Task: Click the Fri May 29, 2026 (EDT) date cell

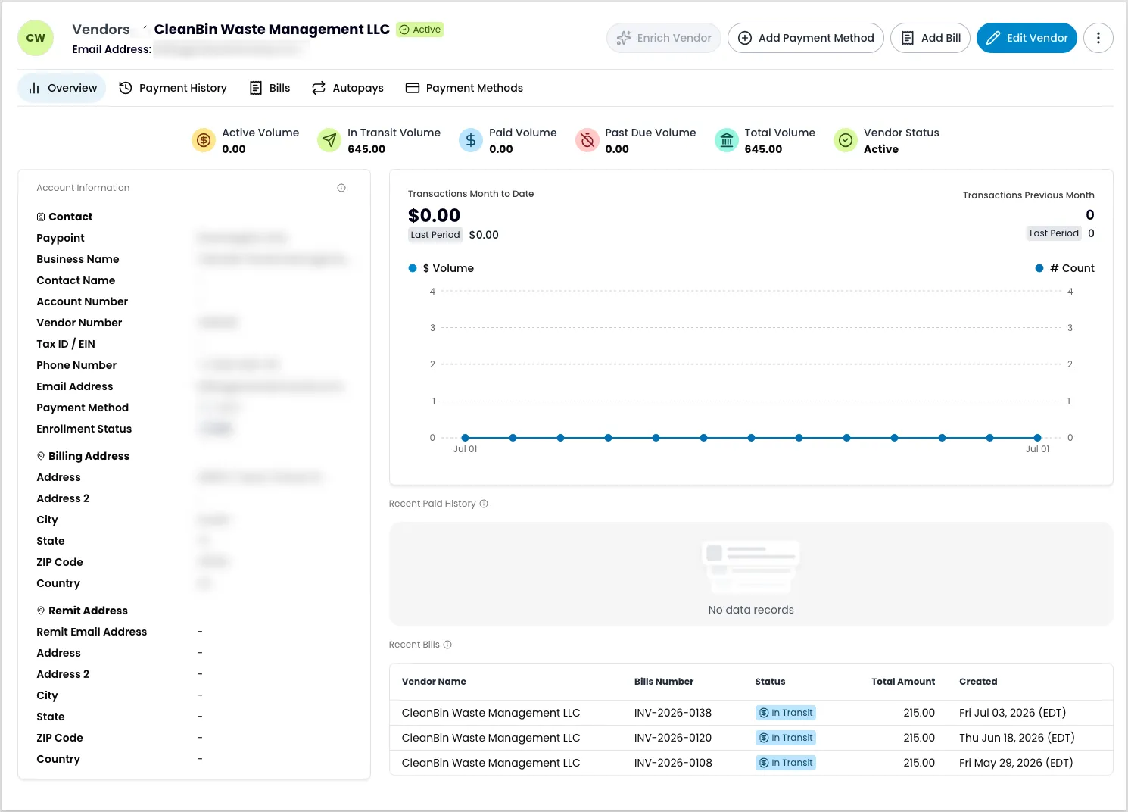Action: 1016,763
